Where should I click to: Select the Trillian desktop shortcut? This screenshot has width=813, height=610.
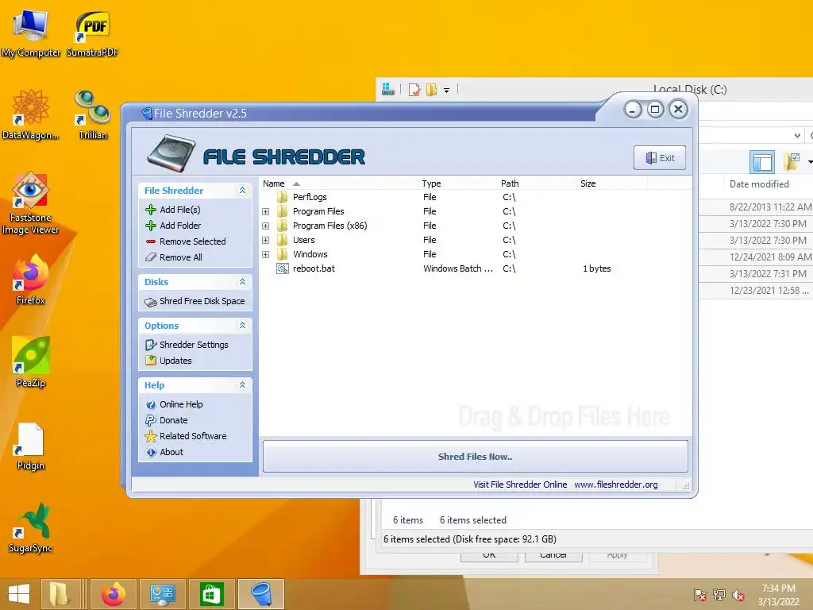pyautogui.click(x=93, y=115)
